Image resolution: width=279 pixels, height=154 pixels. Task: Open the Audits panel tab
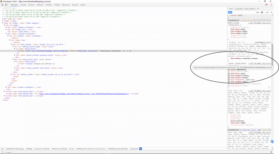point(83,5)
